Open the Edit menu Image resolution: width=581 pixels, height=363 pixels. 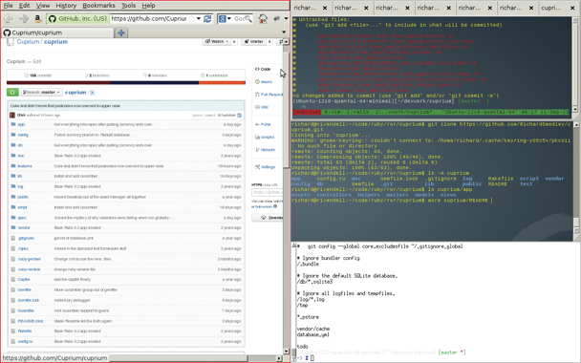click(x=25, y=5)
